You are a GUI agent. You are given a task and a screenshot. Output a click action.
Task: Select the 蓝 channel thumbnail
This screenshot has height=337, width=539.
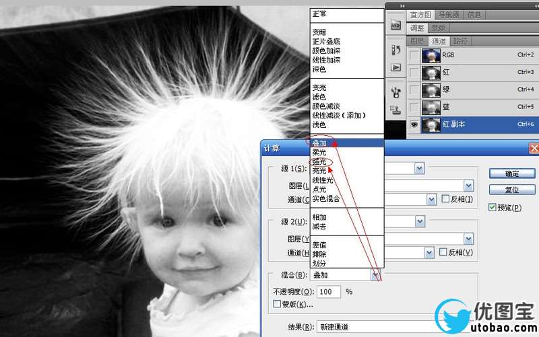tap(431, 108)
